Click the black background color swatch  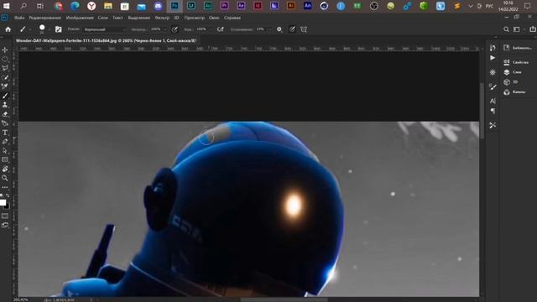(x=8, y=206)
